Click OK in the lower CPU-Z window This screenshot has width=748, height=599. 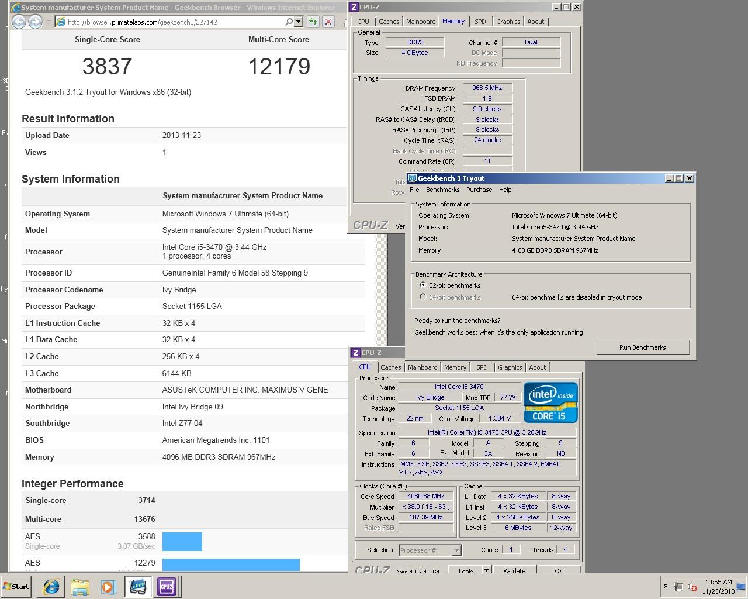tap(559, 570)
